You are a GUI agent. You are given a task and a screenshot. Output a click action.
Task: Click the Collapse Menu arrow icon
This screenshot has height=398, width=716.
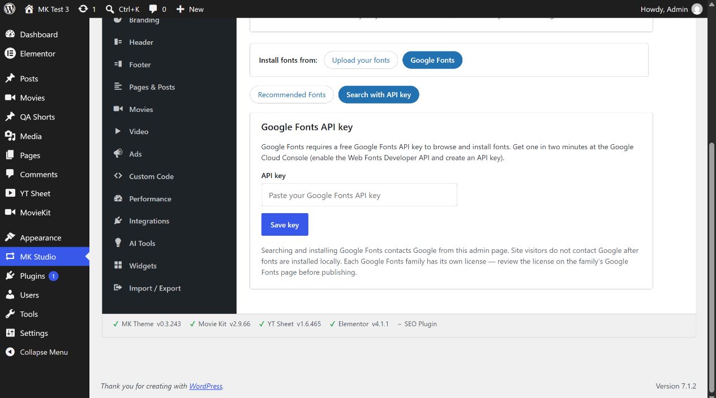click(x=10, y=352)
